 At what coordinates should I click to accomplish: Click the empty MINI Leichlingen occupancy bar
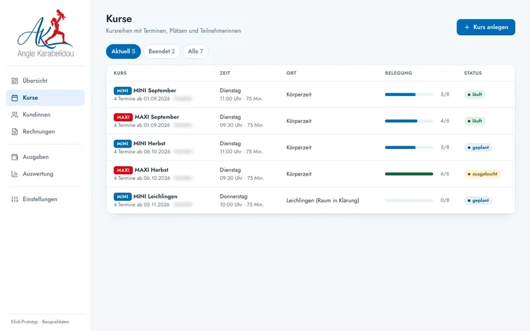click(409, 201)
